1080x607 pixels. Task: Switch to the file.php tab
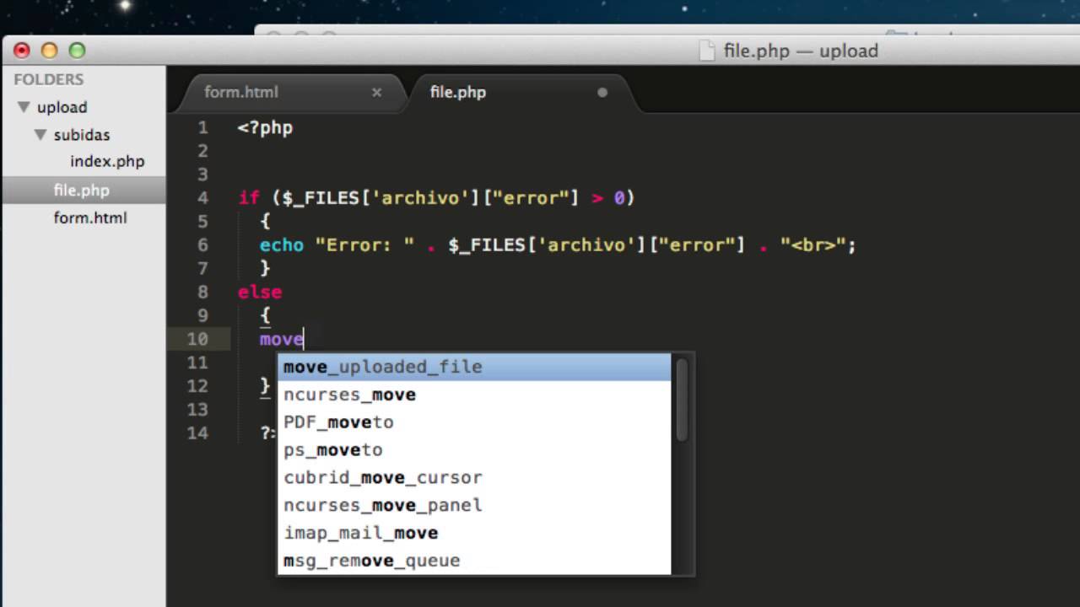(458, 92)
